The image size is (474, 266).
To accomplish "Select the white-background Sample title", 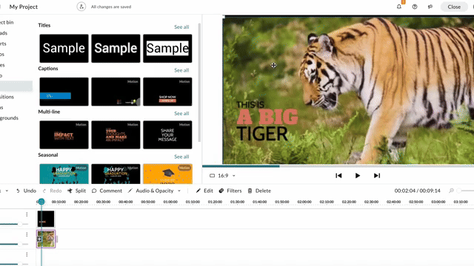I will tap(167, 48).
